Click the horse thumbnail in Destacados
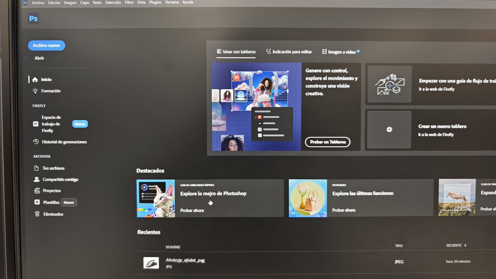496x279 pixels. coord(457,197)
